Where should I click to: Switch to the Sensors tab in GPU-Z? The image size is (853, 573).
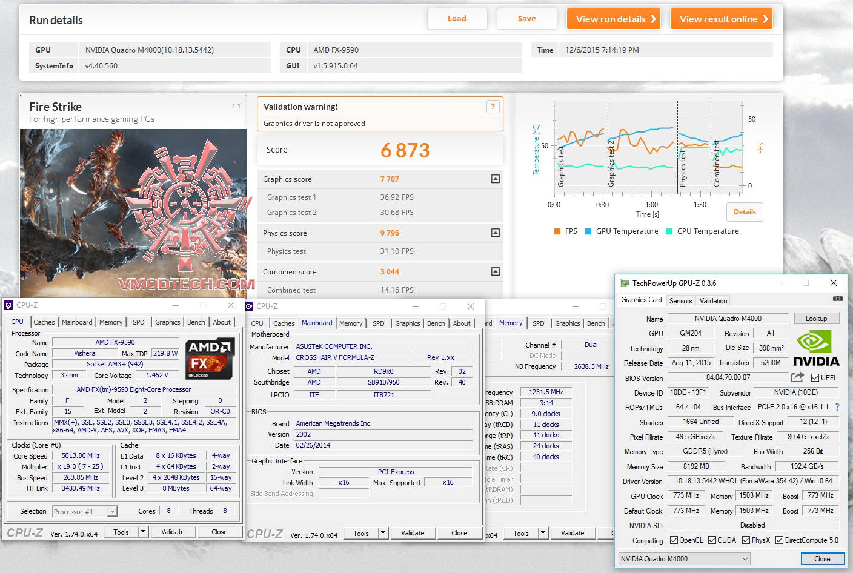click(680, 300)
